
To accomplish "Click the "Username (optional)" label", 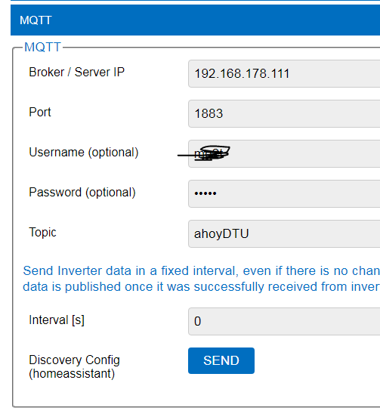I will 84,153.
